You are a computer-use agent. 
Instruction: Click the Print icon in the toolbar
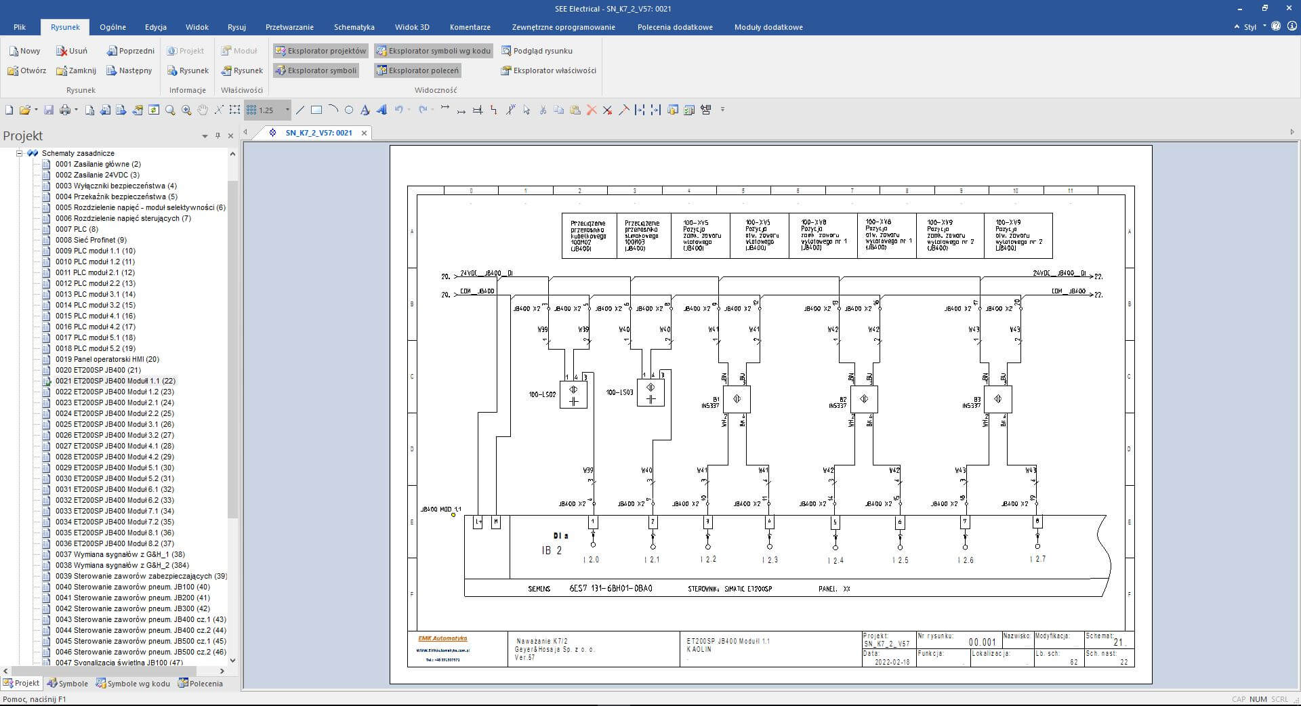point(65,110)
